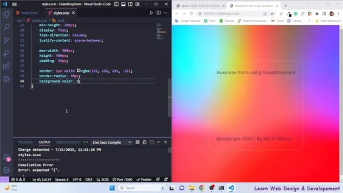This screenshot has width=343, height=193.
Task: Click the Run play icon in editor toolbar
Action: tap(151, 13)
